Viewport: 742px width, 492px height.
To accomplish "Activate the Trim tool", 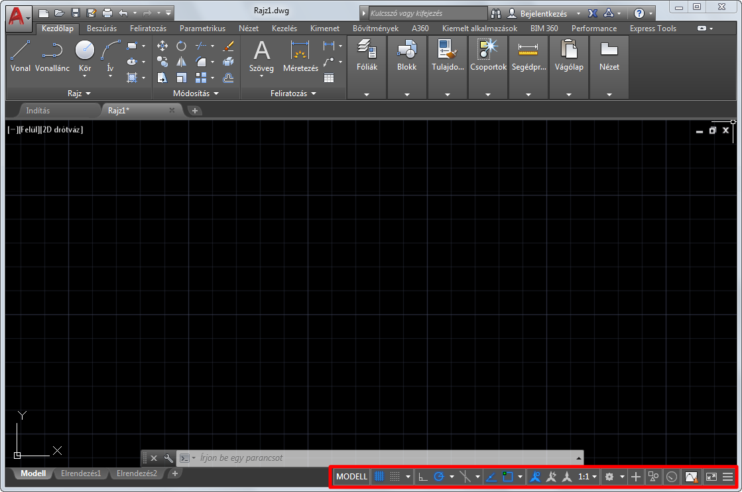I will (x=201, y=46).
